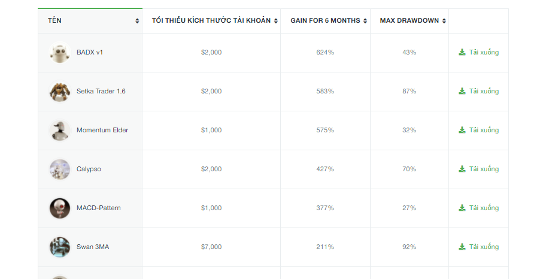
Task: Click download icon in Momentum Elder row
Action: 462,130
